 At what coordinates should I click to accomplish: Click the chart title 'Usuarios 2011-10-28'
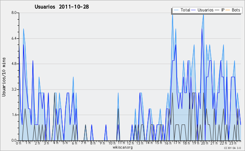tap(62, 7)
